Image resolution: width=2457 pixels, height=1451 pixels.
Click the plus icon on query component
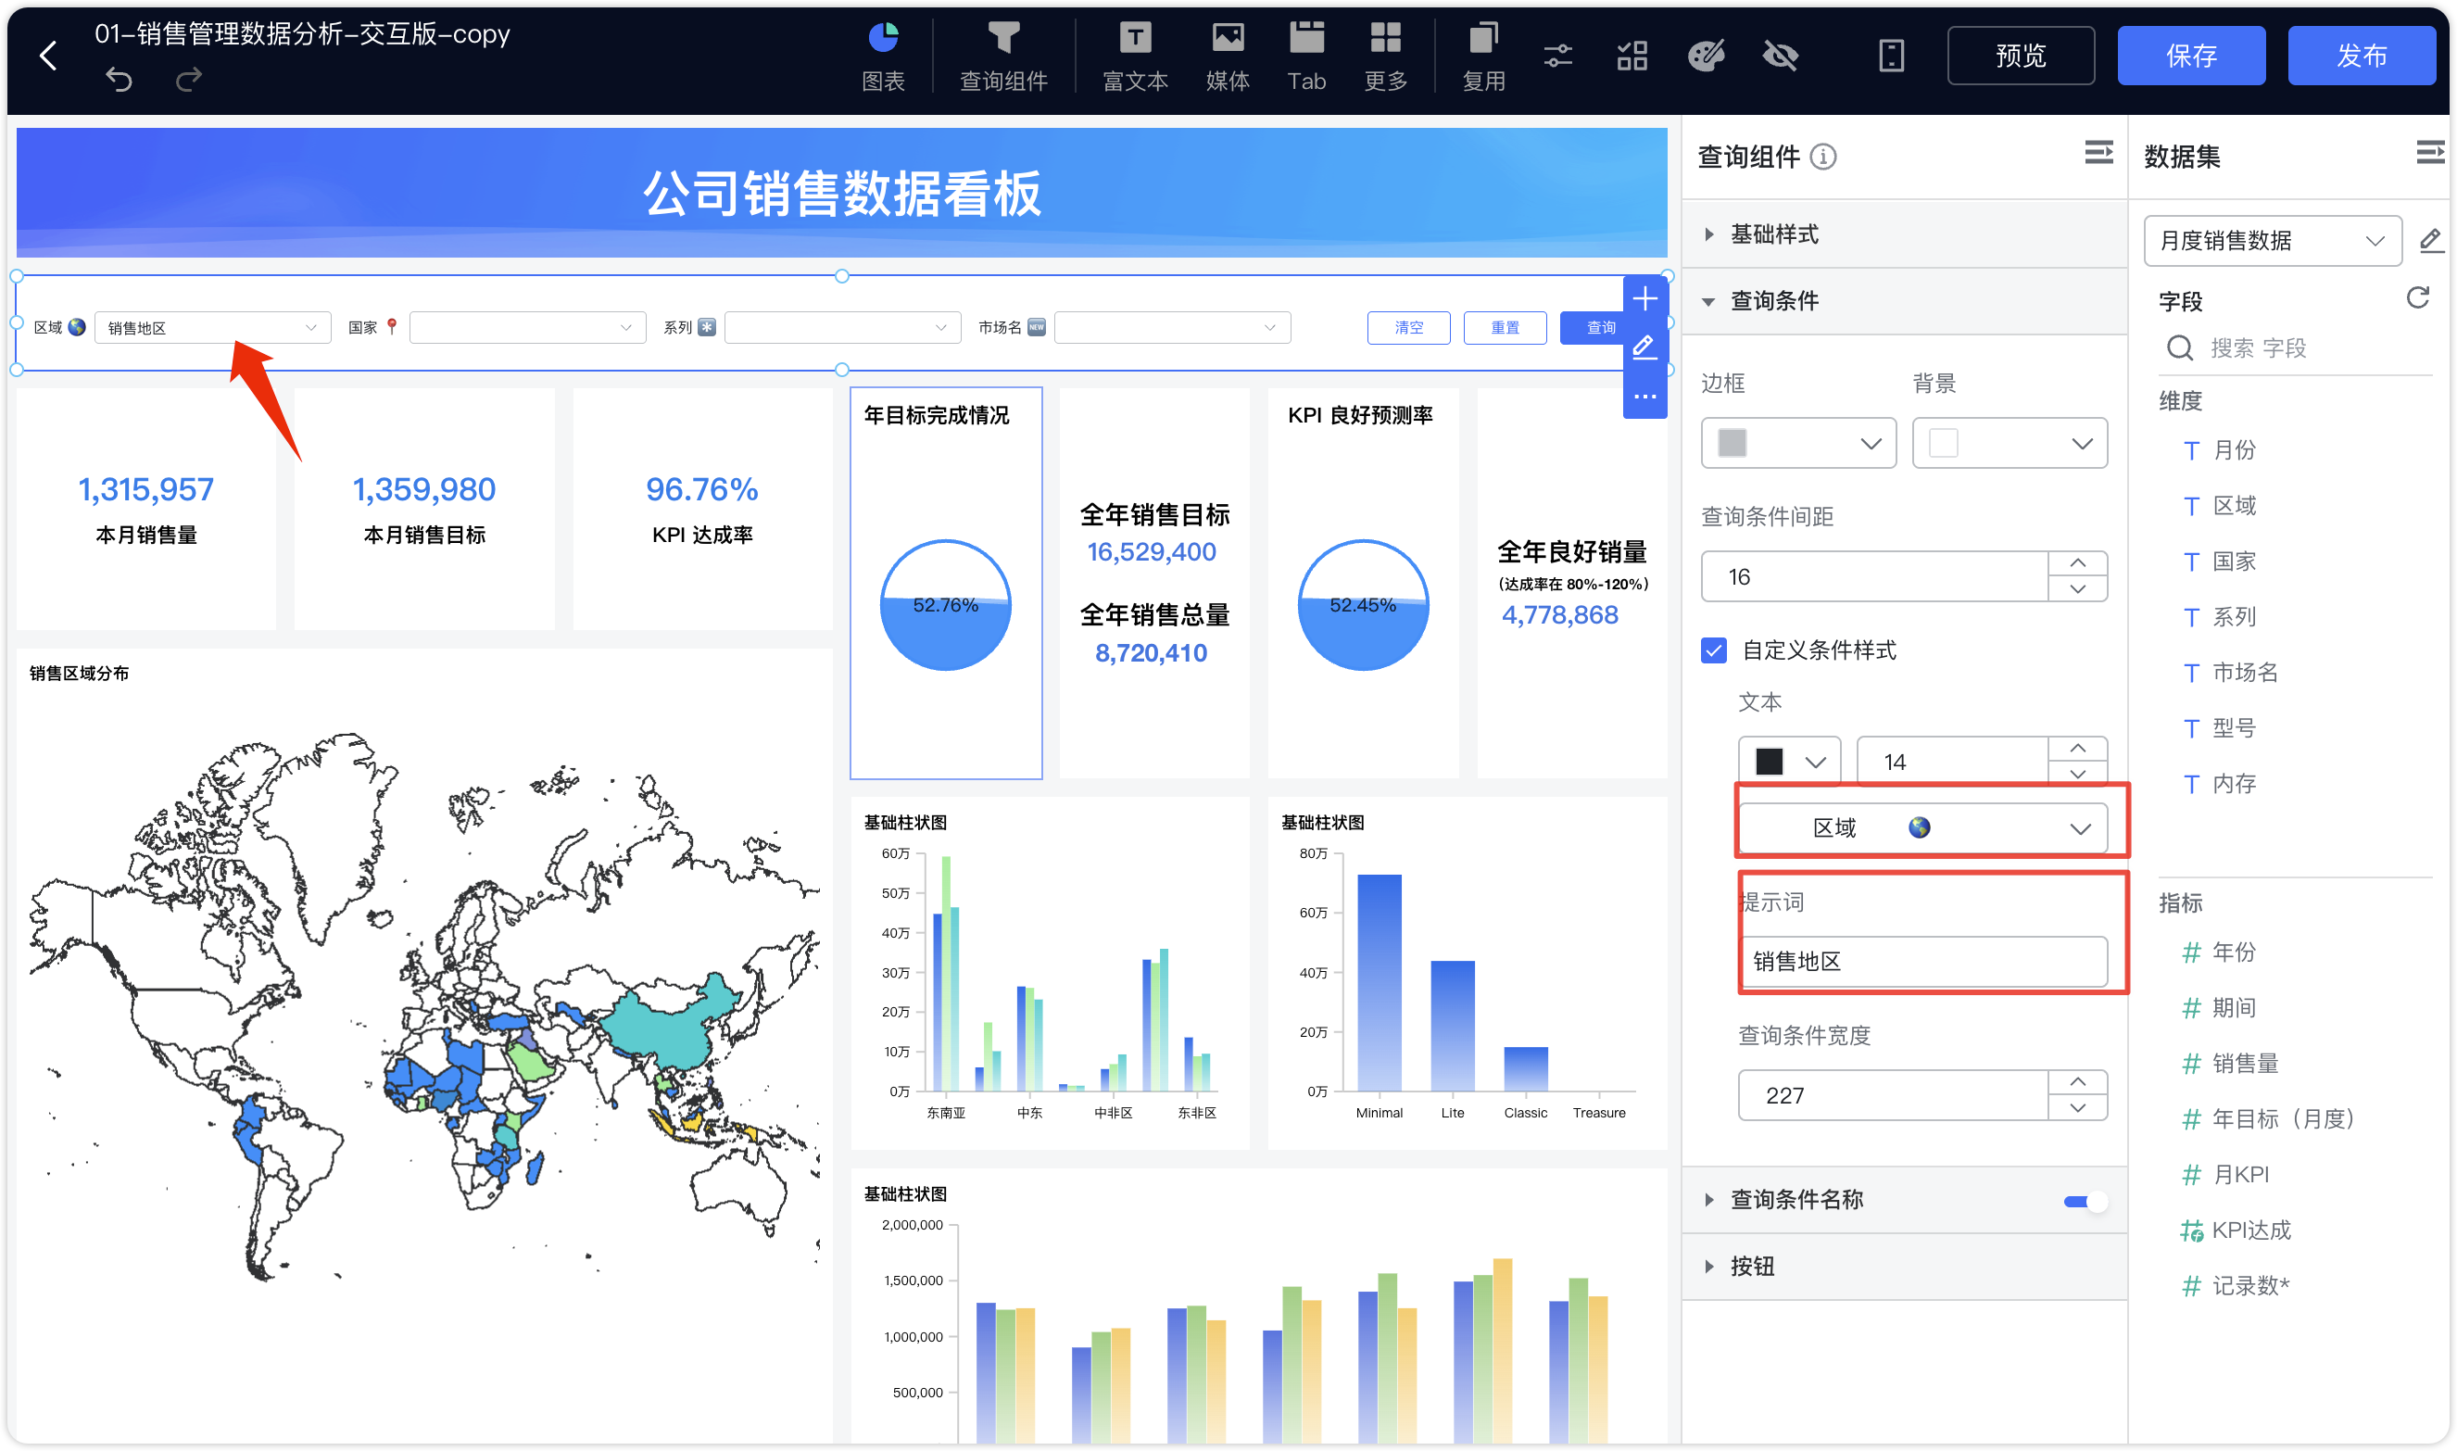1644,299
